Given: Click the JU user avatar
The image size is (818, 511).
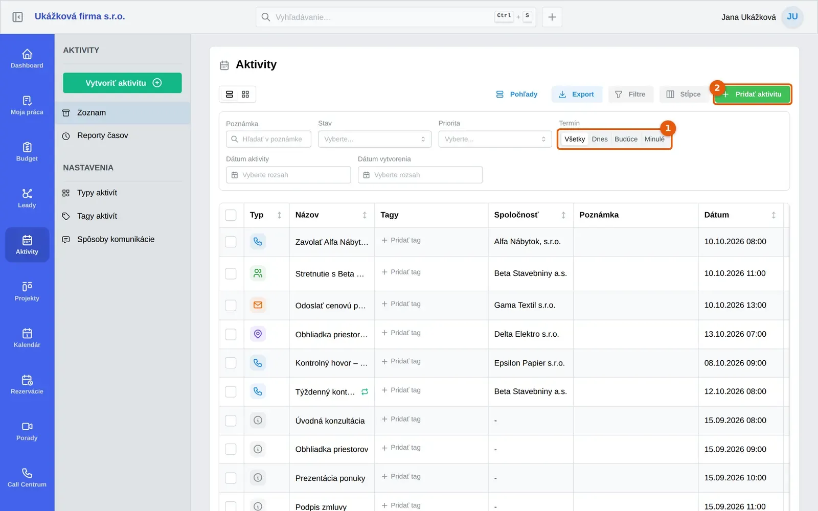Looking at the screenshot, I should [792, 17].
